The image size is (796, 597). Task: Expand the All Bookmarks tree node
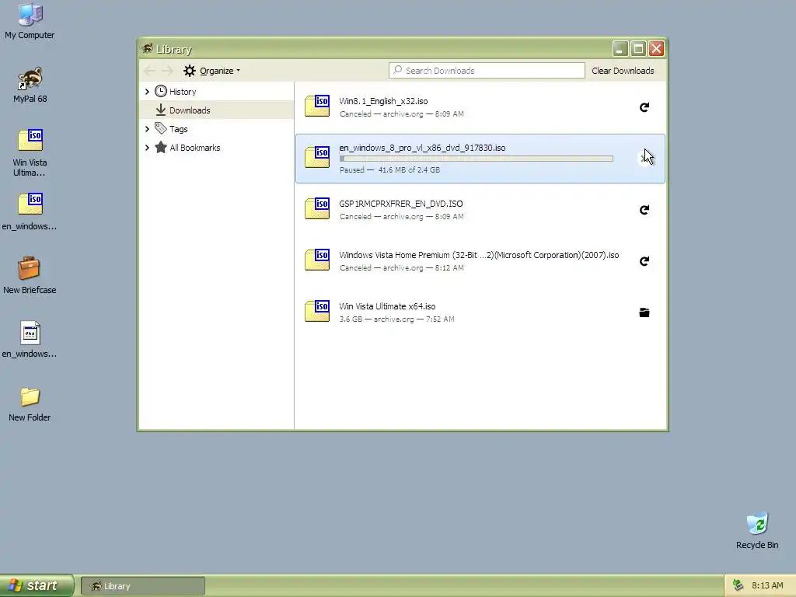click(x=147, y=148)
